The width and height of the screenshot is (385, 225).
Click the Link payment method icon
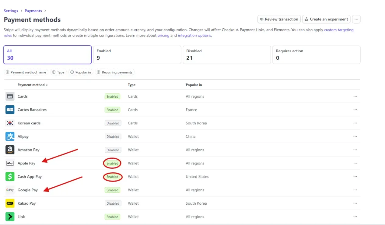10,216
